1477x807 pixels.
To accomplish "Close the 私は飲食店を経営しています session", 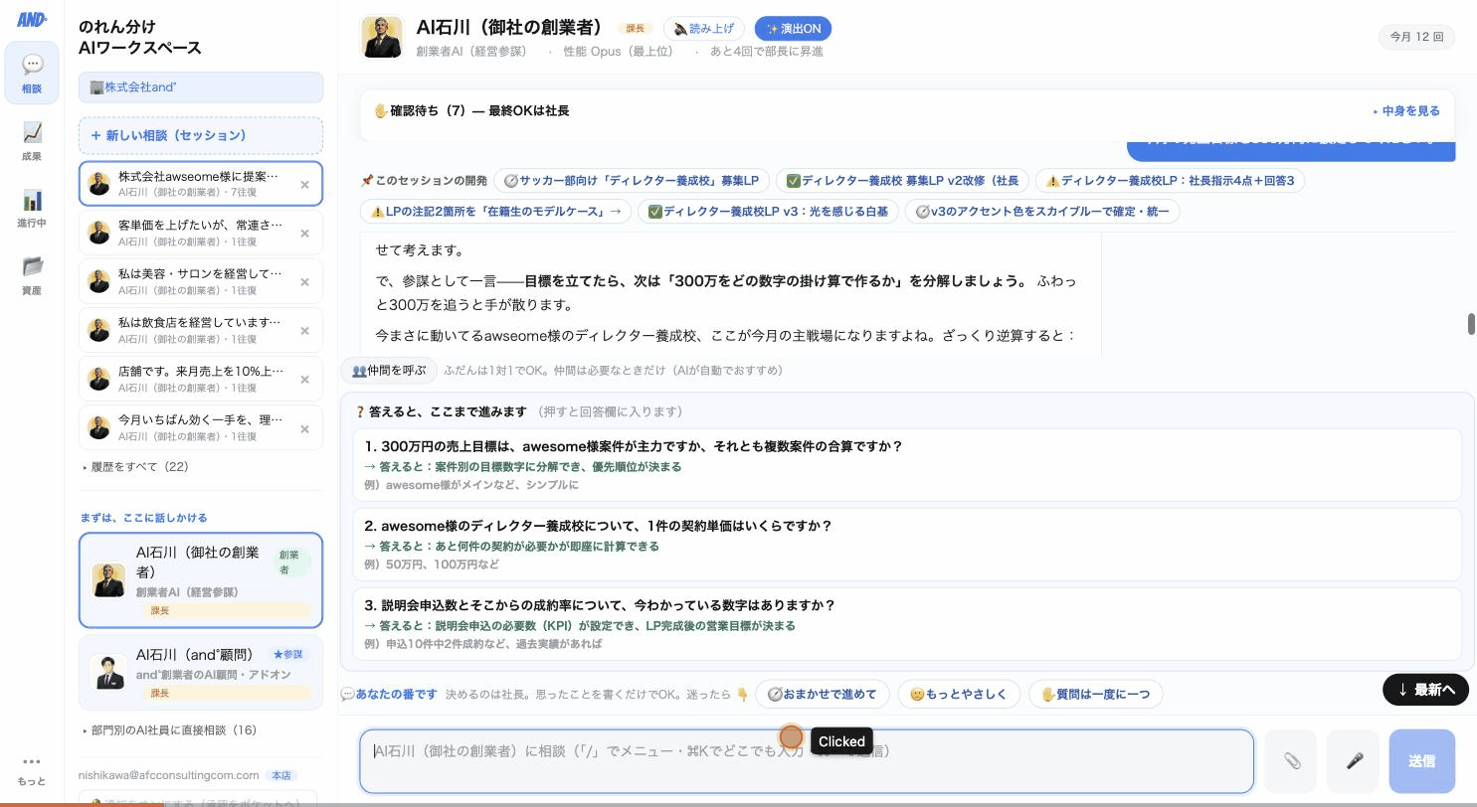I will [x=305, y=331].
